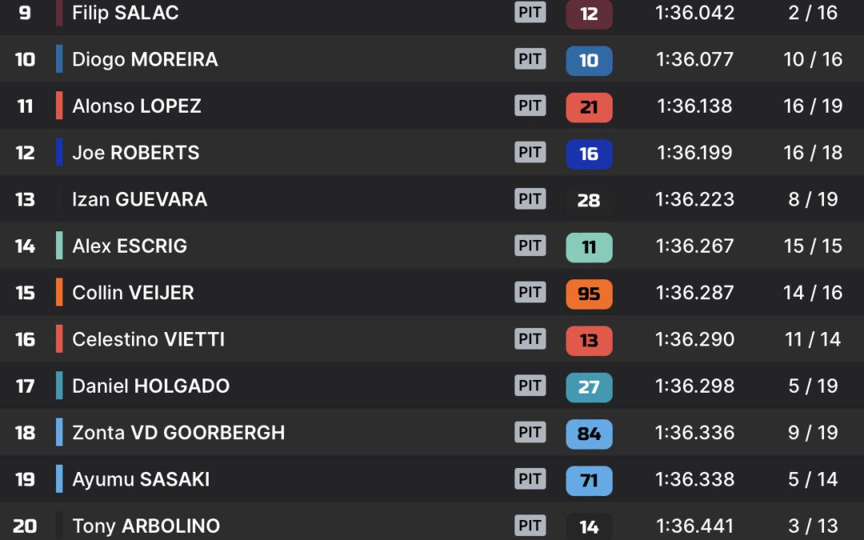Select Tony ARBOLINO's name
864x540 pixels.
coord(146,526)
